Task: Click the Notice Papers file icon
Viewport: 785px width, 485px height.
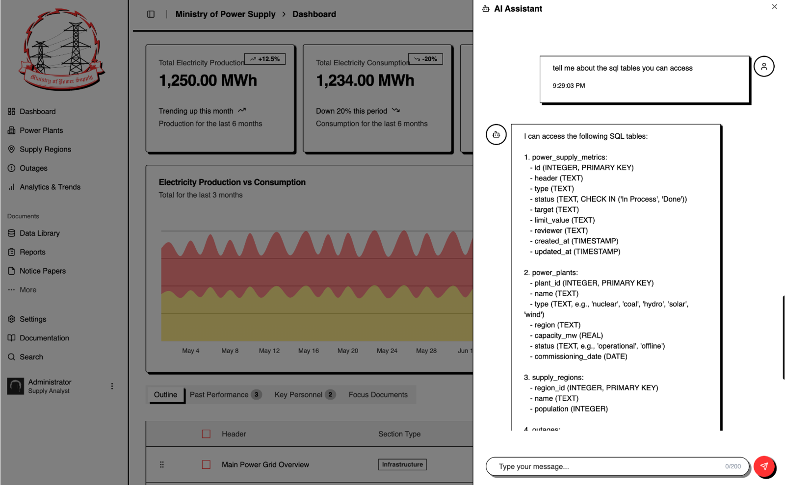Action: click(x=11, y=271)
